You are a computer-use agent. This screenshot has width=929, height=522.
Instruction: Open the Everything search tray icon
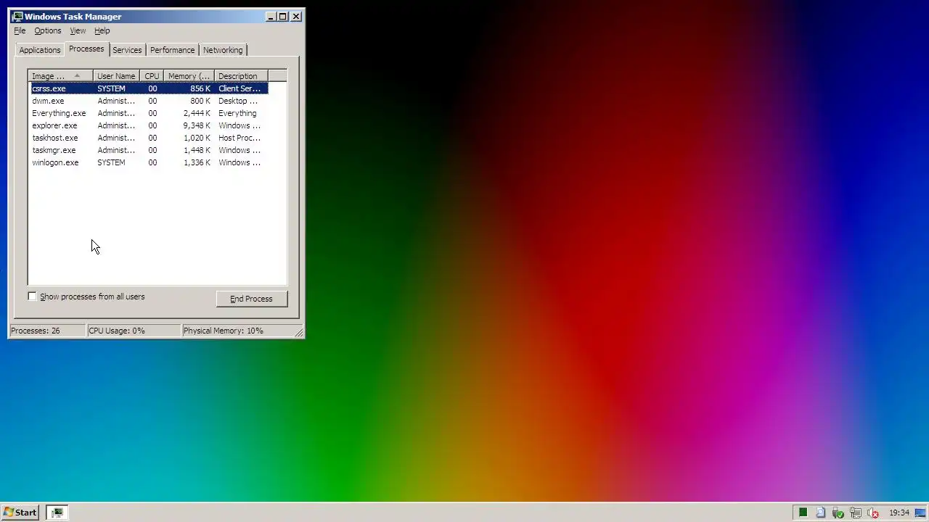click(820, 513)
